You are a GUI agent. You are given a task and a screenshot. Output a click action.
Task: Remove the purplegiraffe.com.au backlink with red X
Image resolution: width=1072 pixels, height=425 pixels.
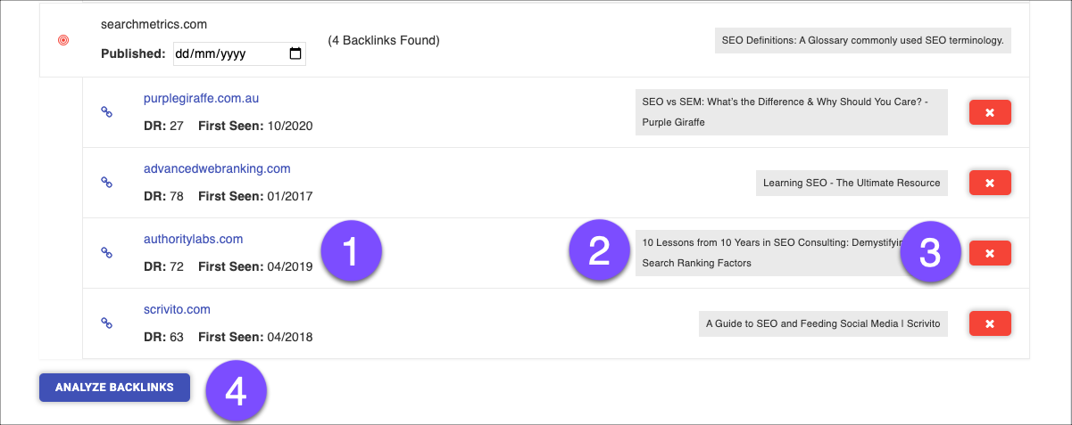tap(989, 112)
